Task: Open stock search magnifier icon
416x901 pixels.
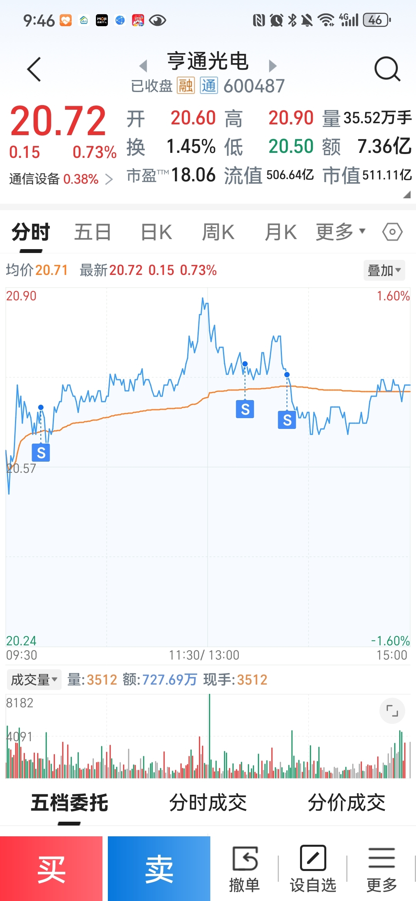Action: click(387, 69)
